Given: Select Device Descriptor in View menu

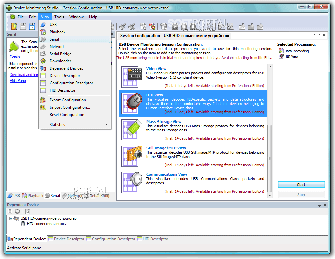Looking at the screenshot, I should click(75, 76).
